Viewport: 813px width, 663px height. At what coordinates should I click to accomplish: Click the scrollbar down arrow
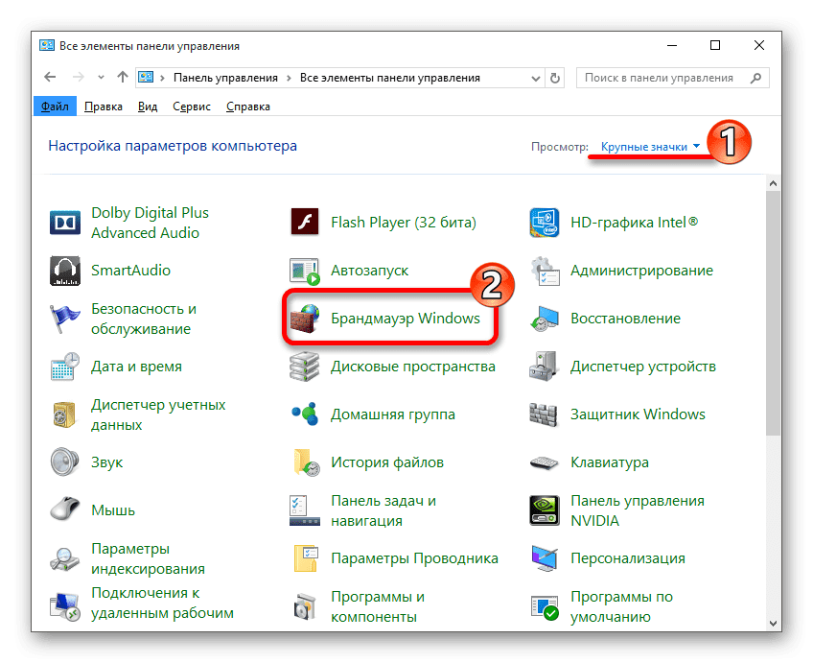point(773,623)
